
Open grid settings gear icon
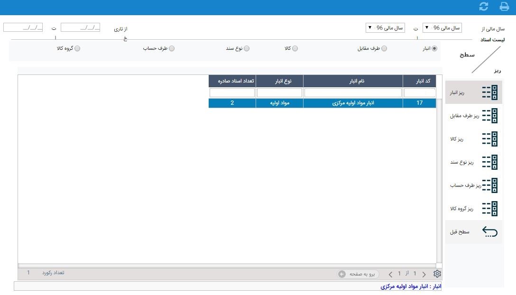coord(437,274)
